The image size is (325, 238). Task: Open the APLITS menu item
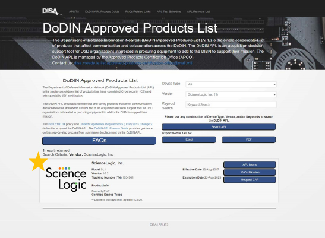click(x=74, y=12)
